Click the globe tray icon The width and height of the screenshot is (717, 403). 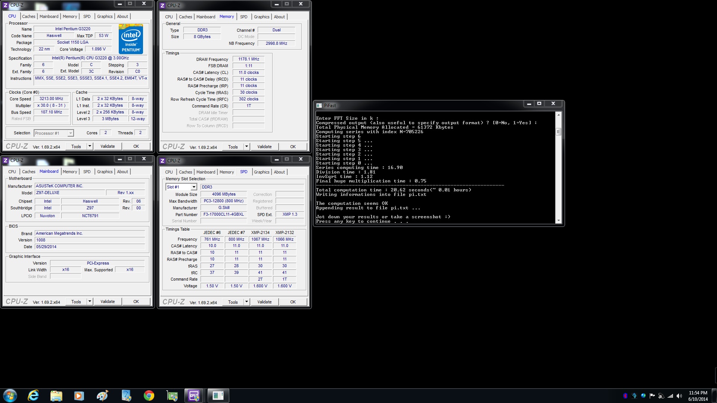(643, 396)
